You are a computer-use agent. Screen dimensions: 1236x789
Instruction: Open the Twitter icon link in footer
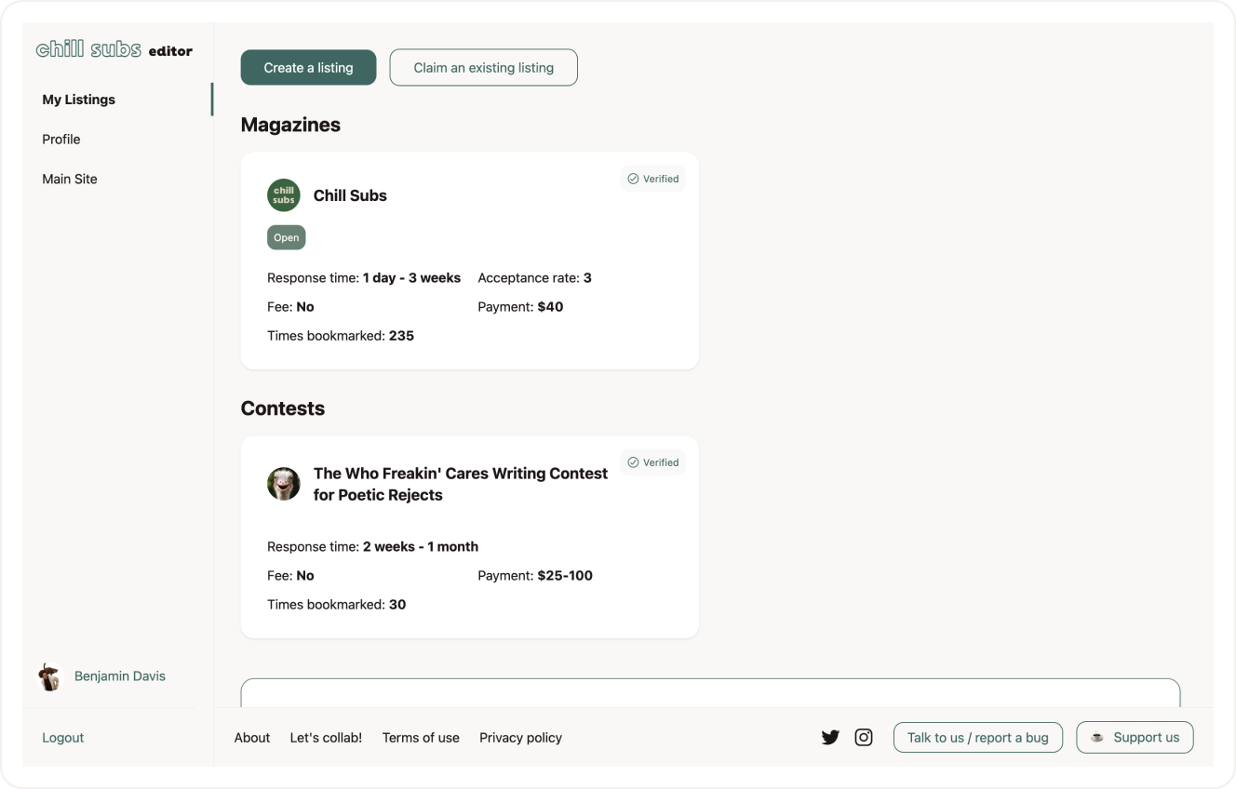pyautogui.click(x=830, y=738)
